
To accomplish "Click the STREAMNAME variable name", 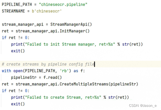I will click(x=13, y=11).
